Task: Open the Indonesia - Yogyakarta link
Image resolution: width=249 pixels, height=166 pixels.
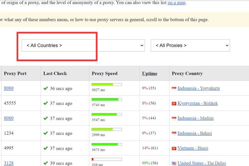Action: coord(198,88)
